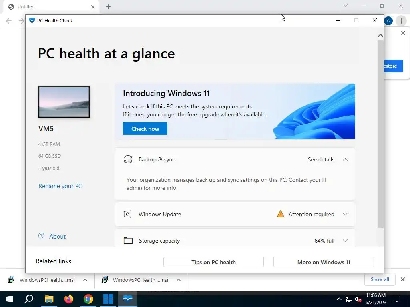Expand the Storage capacity section chevron

(x=345, y=241)
